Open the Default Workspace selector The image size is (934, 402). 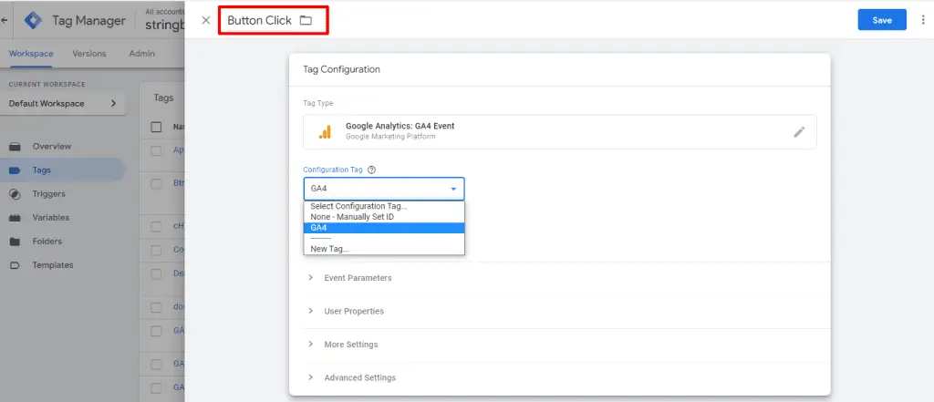(x=64, y=104)
